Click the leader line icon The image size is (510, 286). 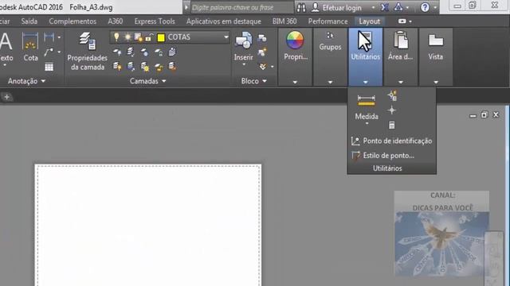tap(49, 52)
